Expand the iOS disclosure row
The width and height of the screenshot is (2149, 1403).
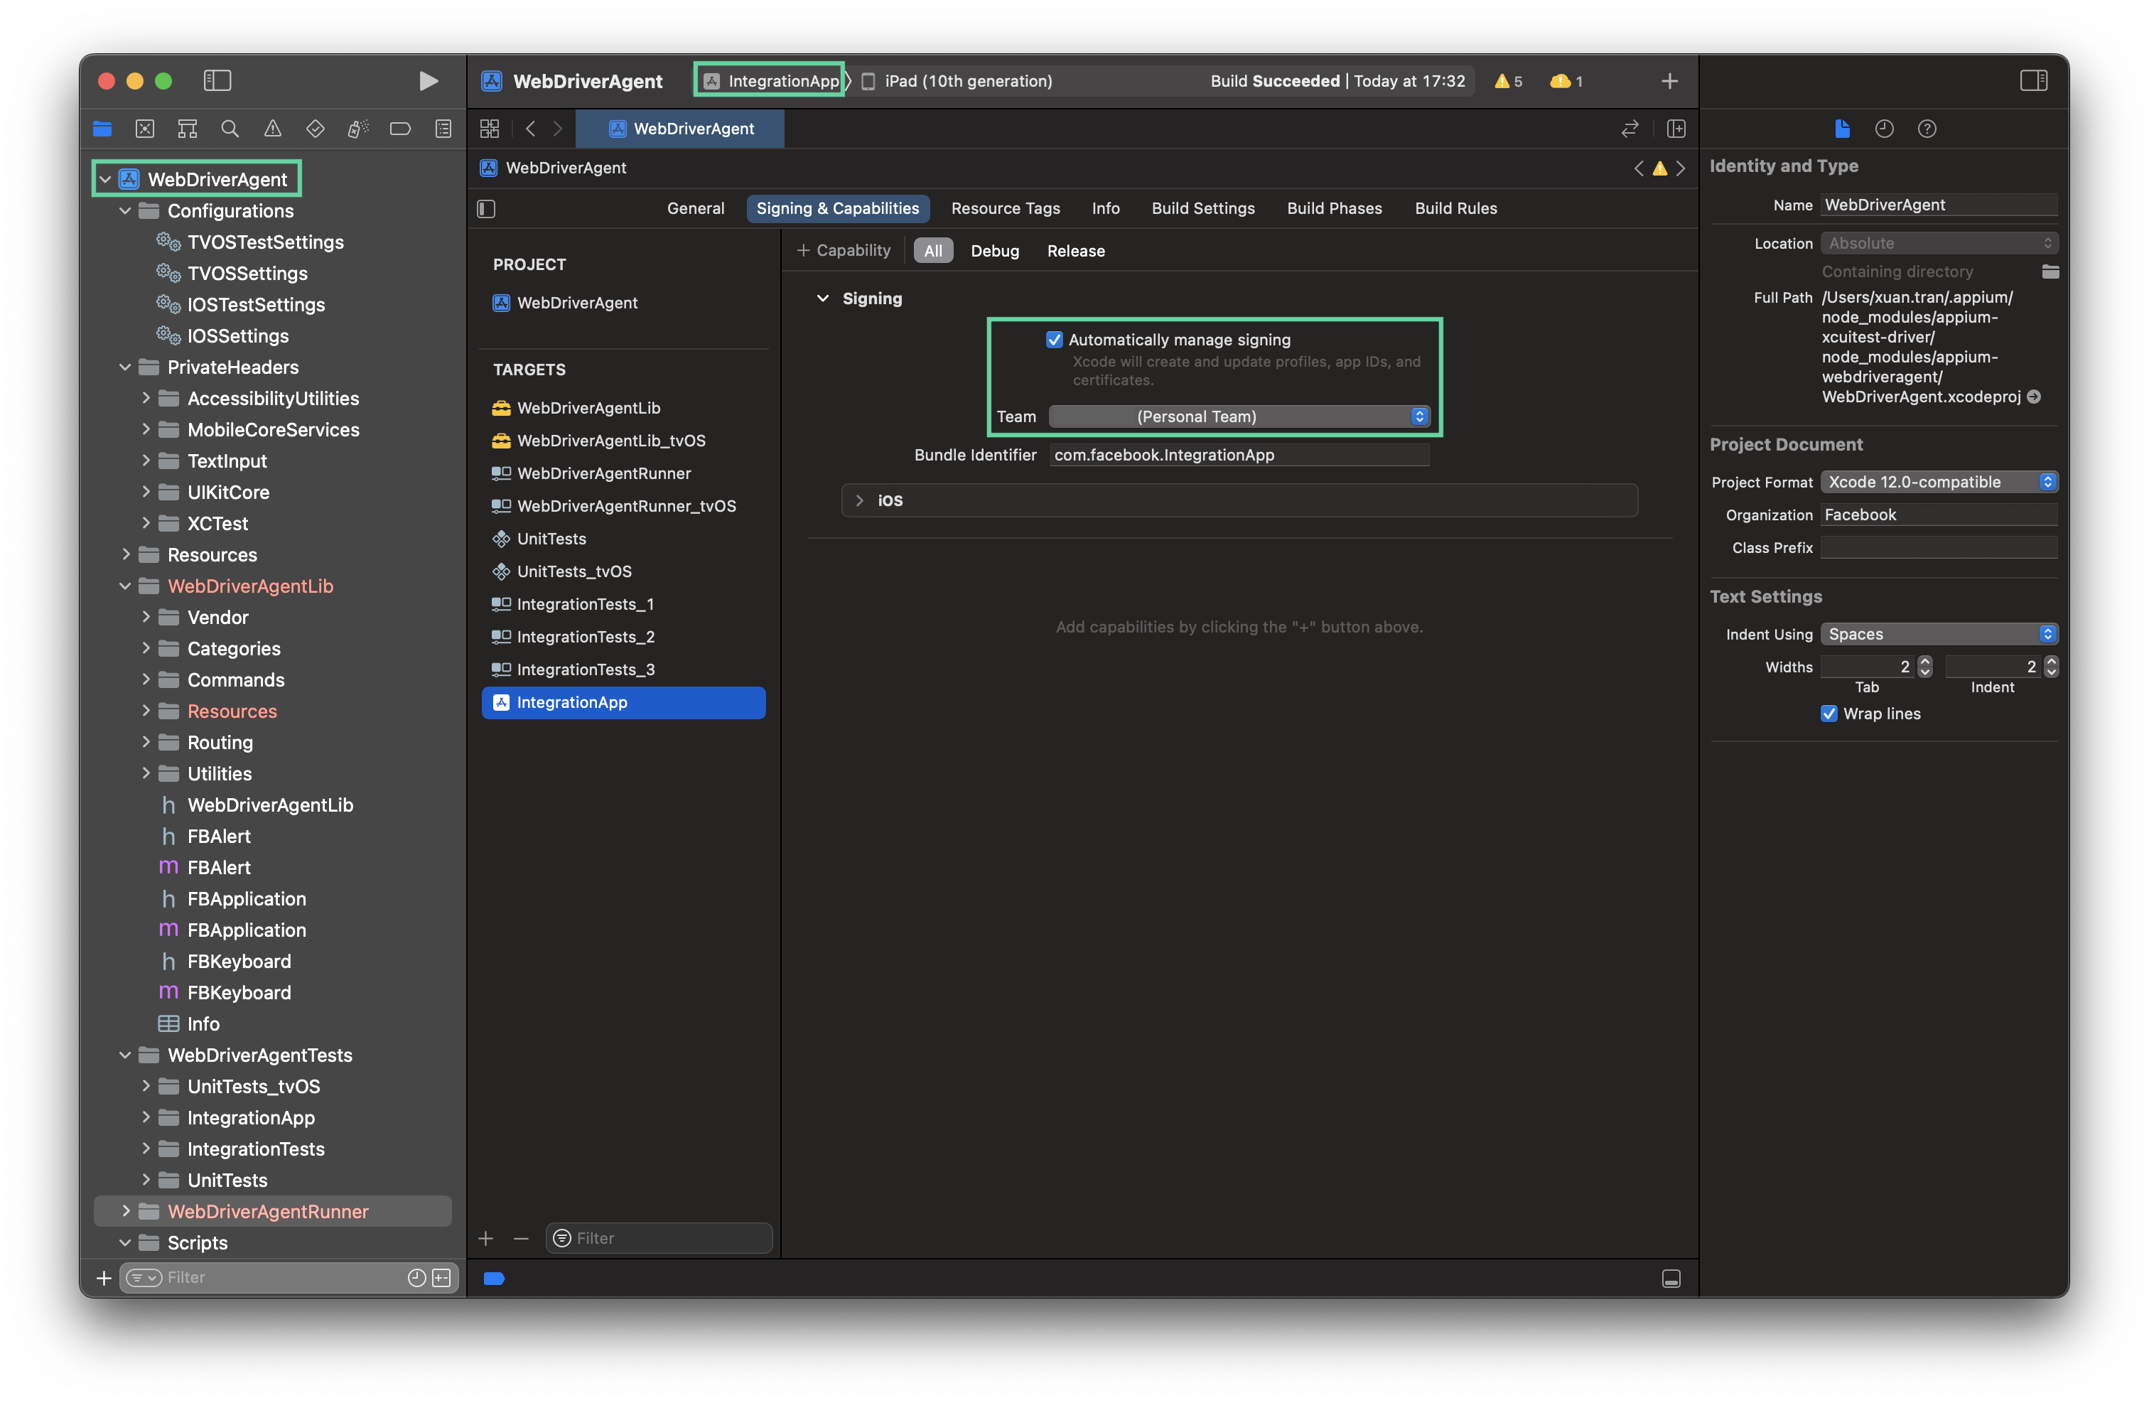tap(858, 500)
